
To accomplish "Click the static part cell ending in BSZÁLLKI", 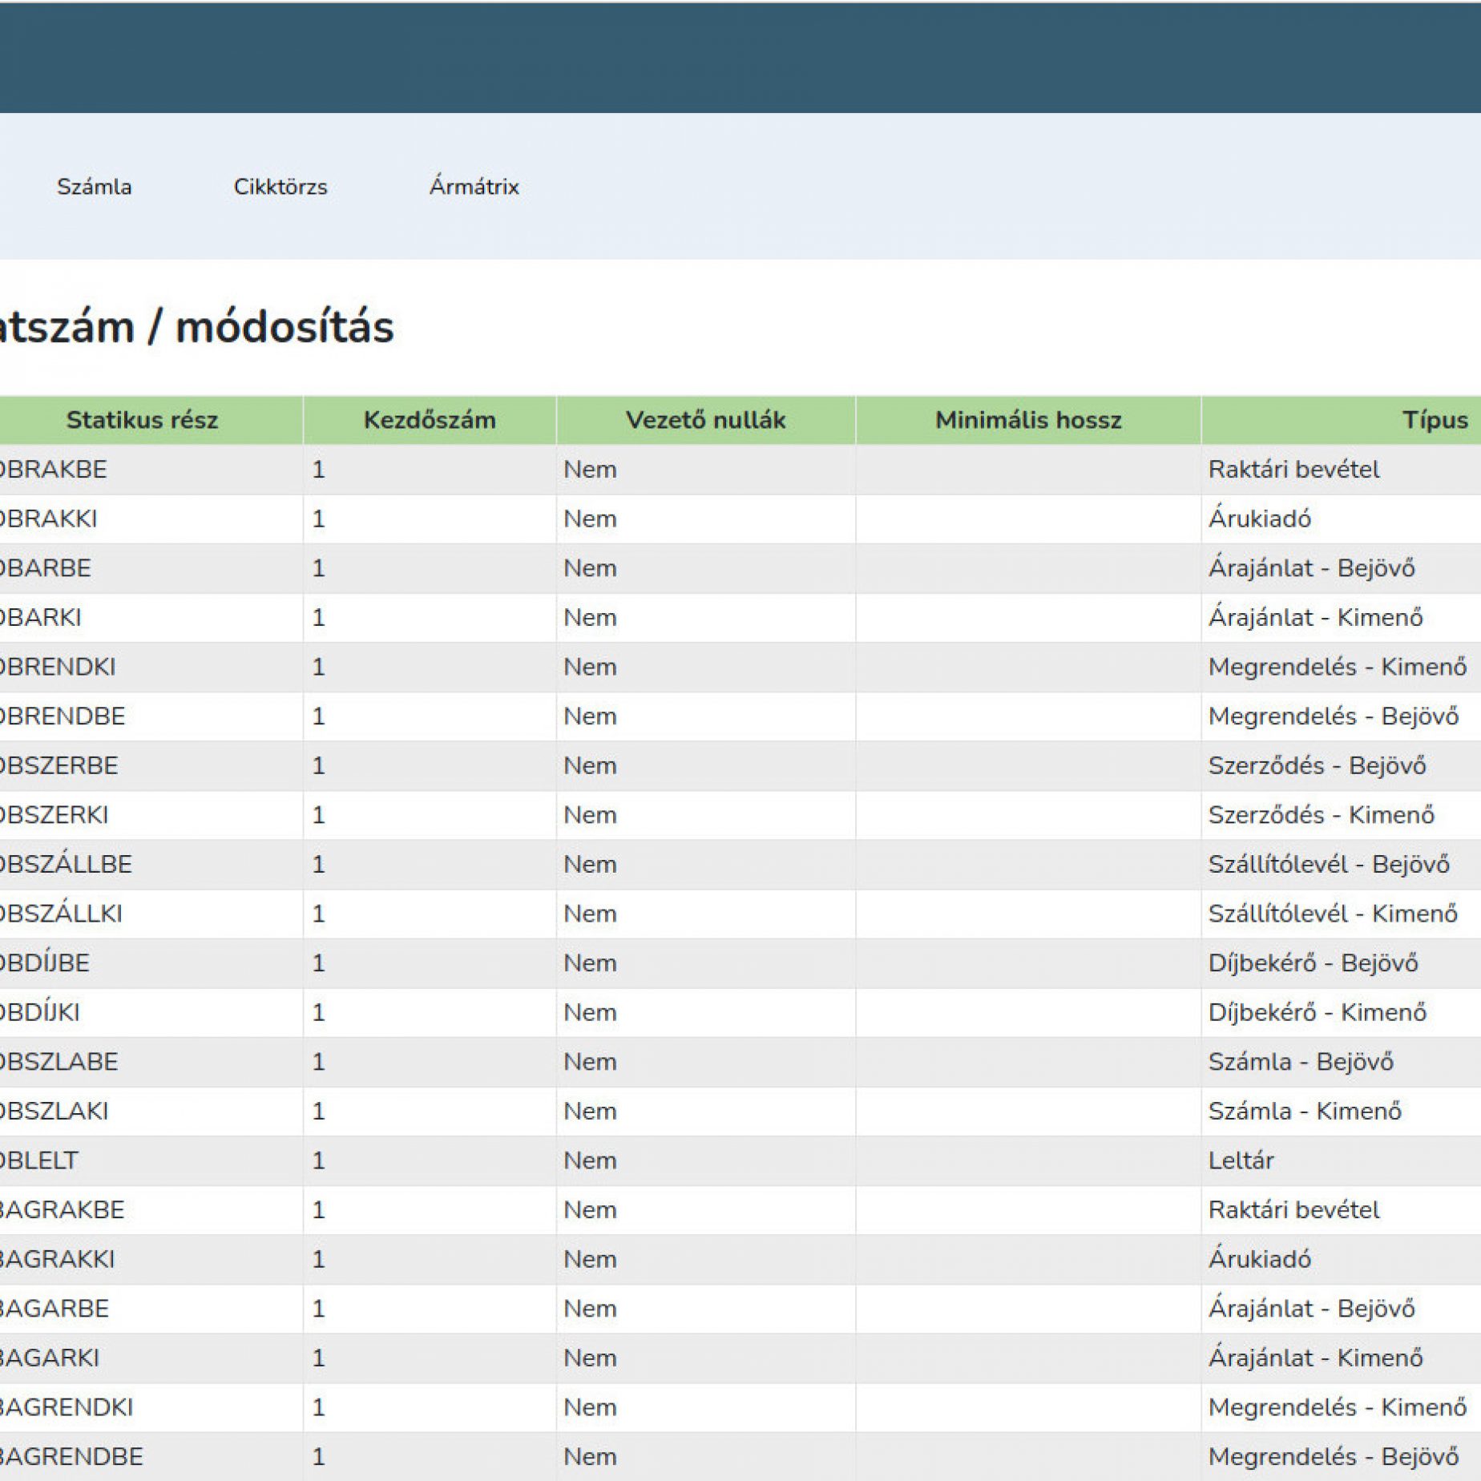I will pos(61,914).
